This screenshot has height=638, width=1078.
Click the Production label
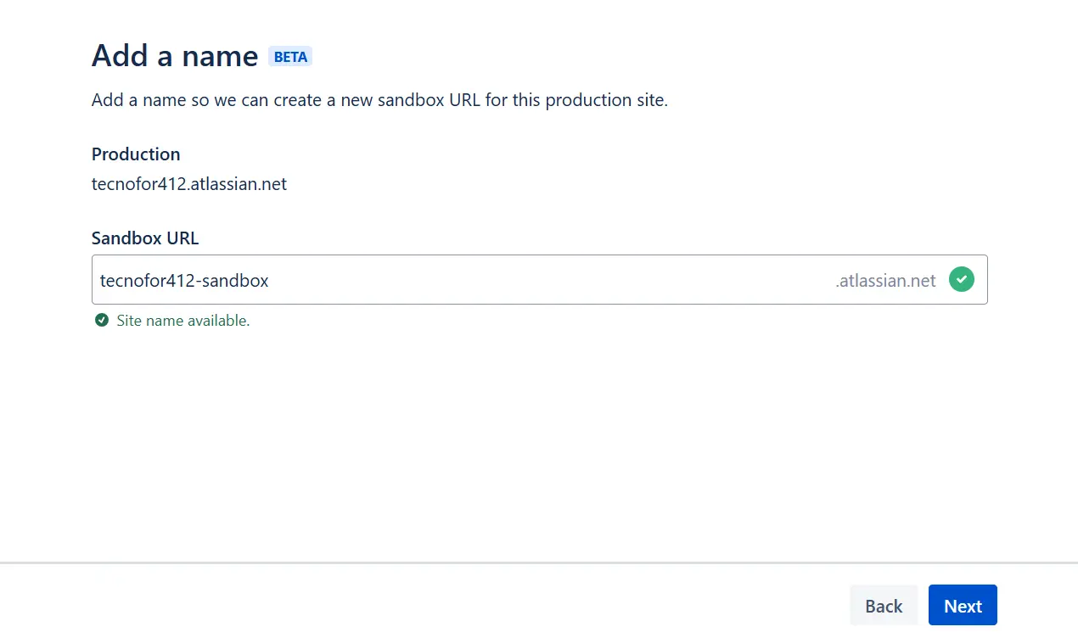pyautogui.click(x=136, y=154)
